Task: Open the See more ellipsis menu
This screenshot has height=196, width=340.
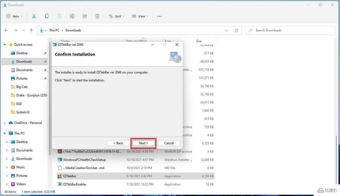Action: point(159,16)
